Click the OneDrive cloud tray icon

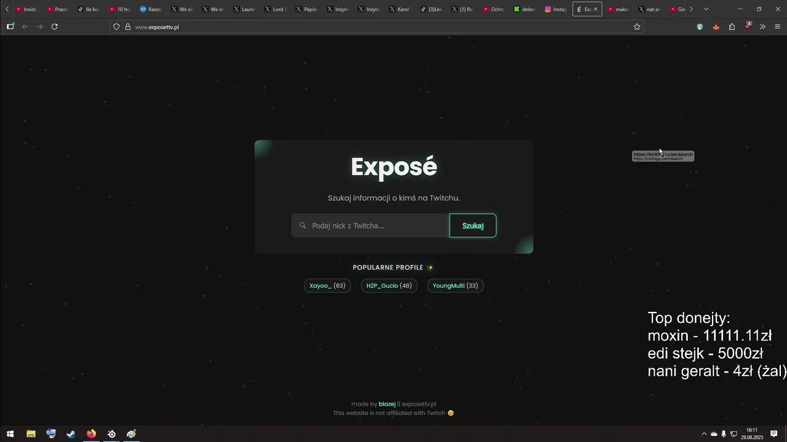coord(714,434)
